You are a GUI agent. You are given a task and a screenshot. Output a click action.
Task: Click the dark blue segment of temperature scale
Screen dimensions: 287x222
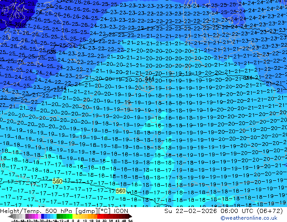click(x=43, y=217)
